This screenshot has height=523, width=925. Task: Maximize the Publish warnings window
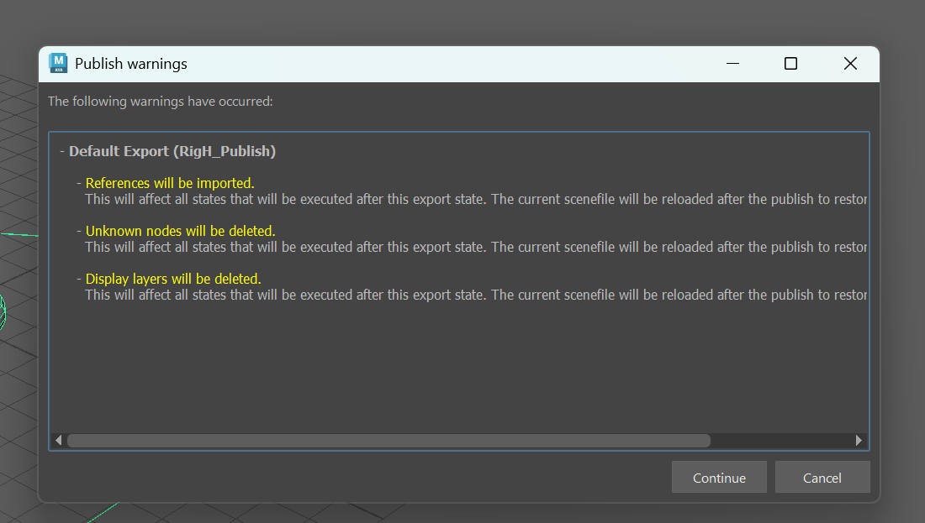(x=790, y=64)
